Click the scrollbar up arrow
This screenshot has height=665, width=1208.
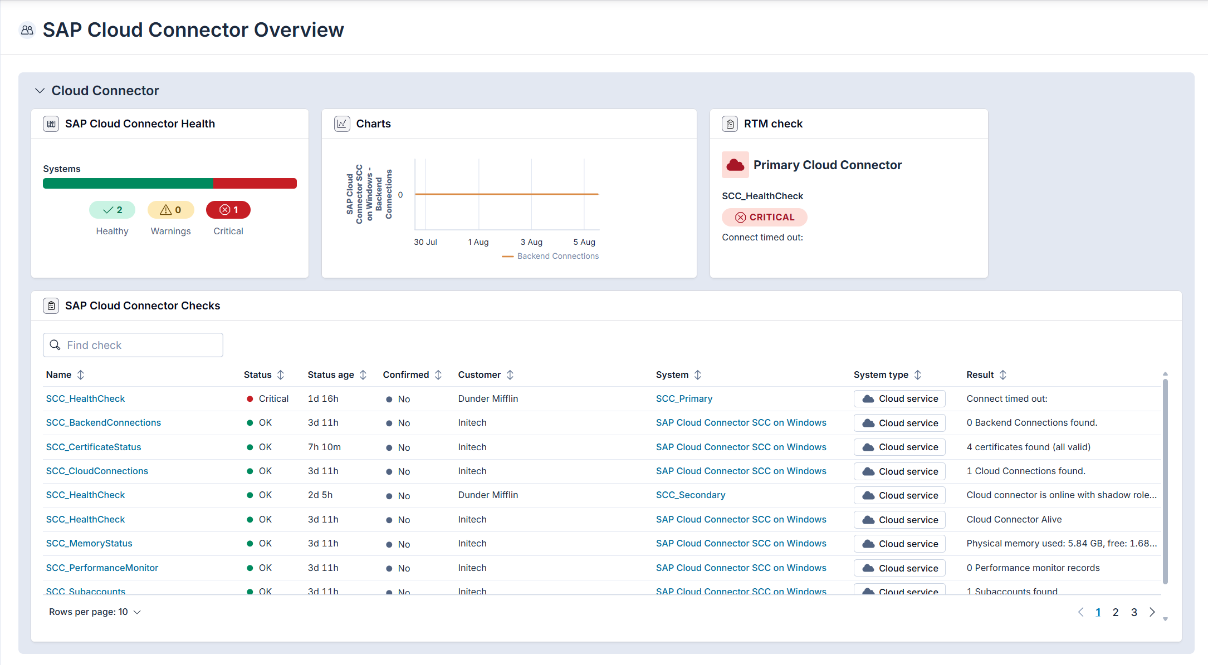(1165, 374)
